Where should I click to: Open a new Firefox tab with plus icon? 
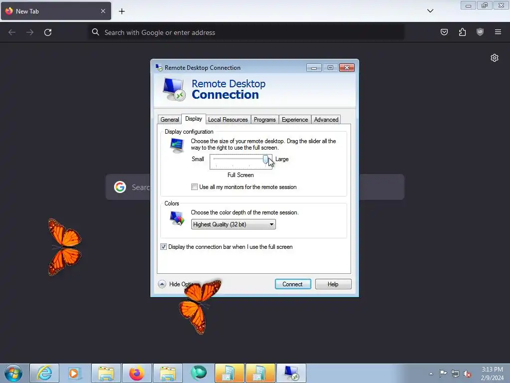122,11
